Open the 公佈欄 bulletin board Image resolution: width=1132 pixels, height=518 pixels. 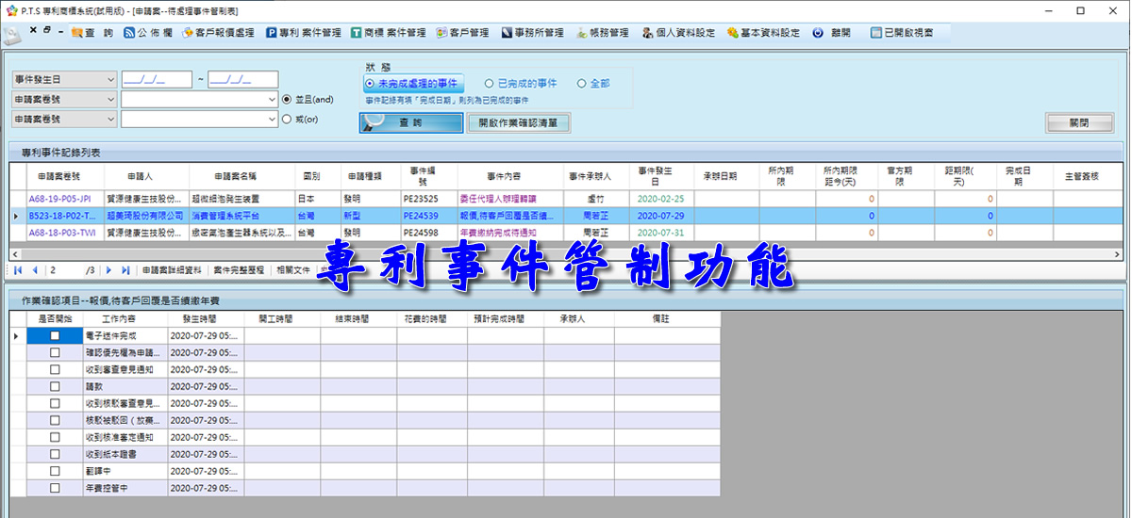[142, 32]
